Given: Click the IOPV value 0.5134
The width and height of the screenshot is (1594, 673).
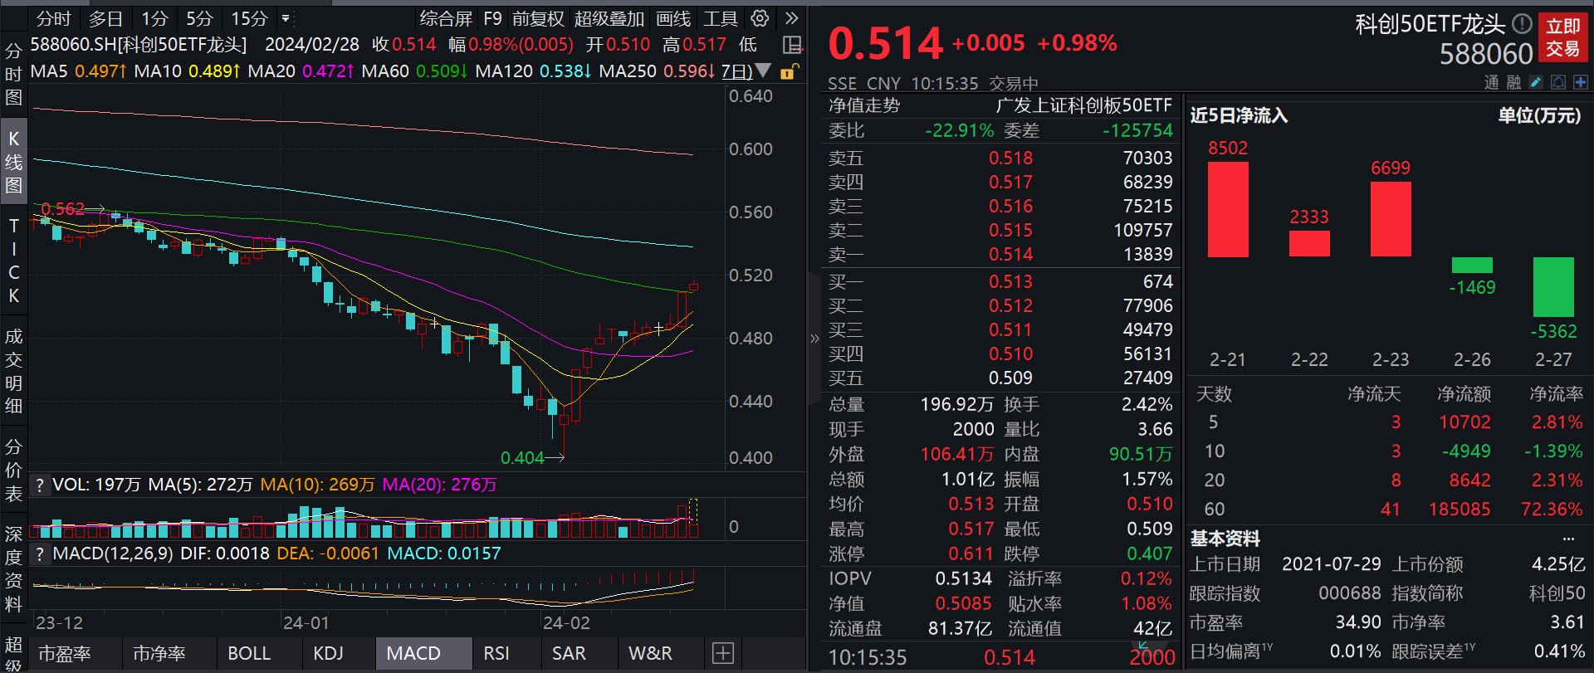Looking at the screenshot, I should (963, 579).
